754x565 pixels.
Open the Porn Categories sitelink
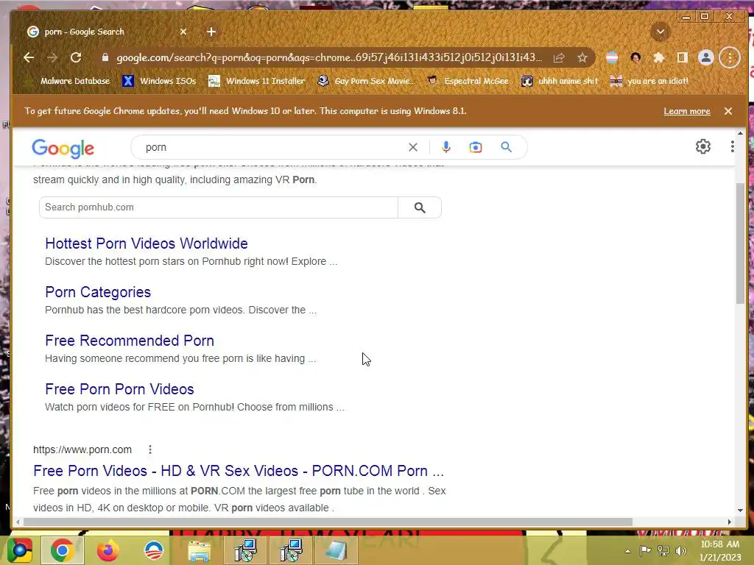(x=98, y=292)
